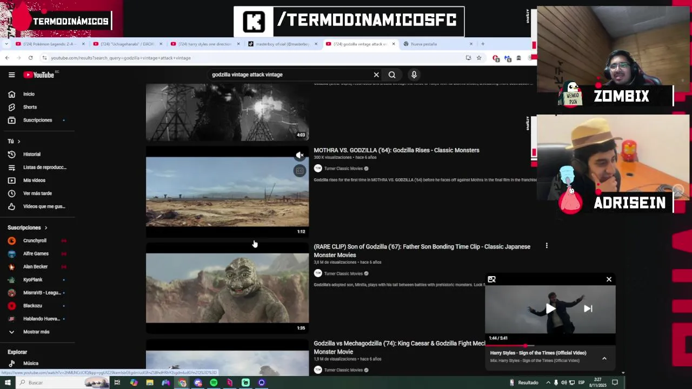This screenshot has width=692, height=389.
Task: Go back in browser history
Action: coord(7,58)
